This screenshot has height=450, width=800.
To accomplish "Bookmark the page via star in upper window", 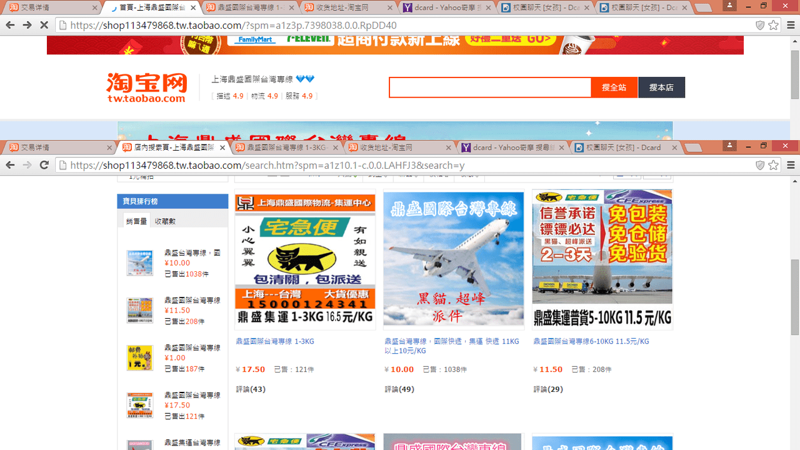I will [x=774, y=25].
